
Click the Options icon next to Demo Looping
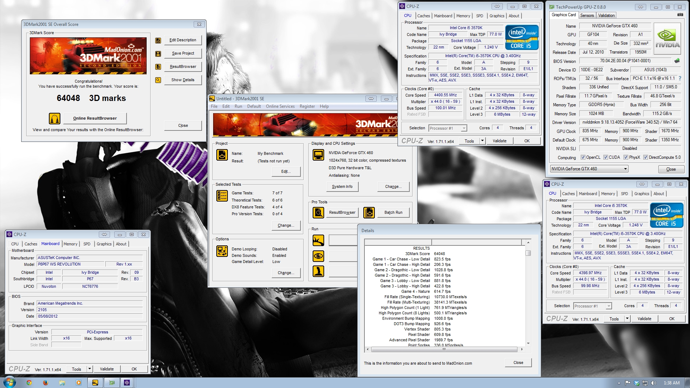(x=222, y=251)
